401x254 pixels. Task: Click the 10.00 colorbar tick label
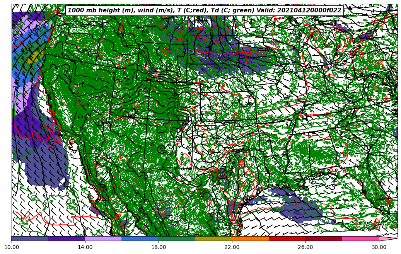12,247
